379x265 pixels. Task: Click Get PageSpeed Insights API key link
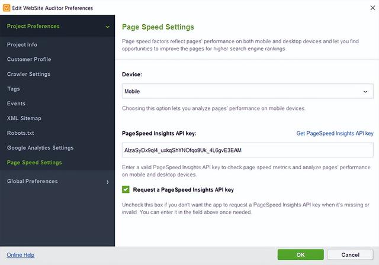[335, 134]
